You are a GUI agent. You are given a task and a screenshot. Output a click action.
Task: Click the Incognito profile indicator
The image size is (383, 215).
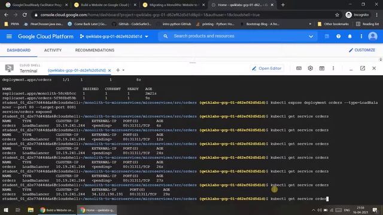357,15
